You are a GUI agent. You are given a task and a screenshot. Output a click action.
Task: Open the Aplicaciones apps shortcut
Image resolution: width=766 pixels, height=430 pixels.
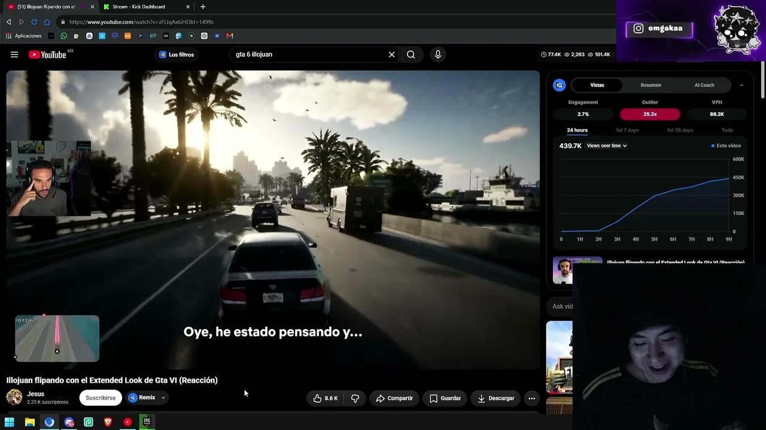24,36
